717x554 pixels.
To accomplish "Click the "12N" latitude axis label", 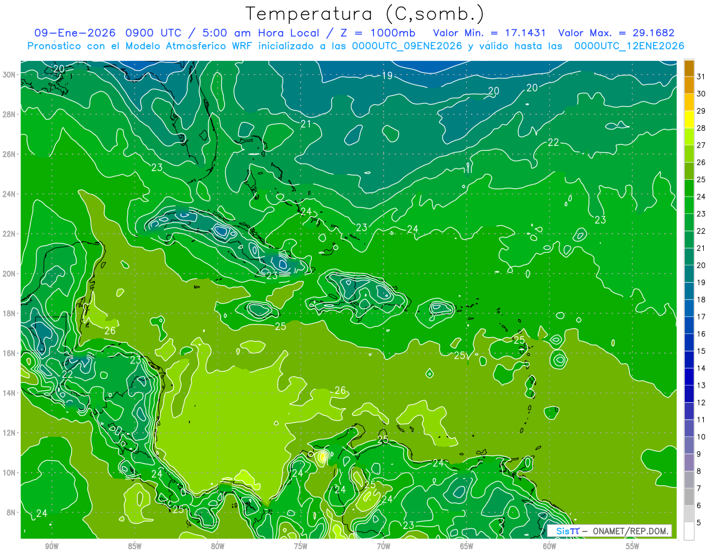I will (x=10, y=433).
